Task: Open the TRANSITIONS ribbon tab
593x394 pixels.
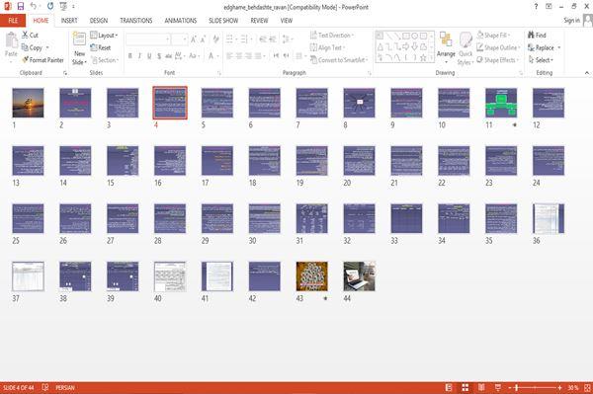Action: 136,21
